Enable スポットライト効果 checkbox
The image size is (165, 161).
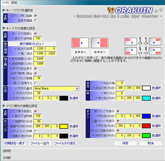pos(35,131)
